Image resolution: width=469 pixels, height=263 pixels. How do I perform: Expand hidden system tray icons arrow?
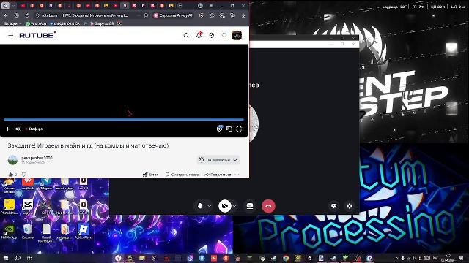coord(396,258)
